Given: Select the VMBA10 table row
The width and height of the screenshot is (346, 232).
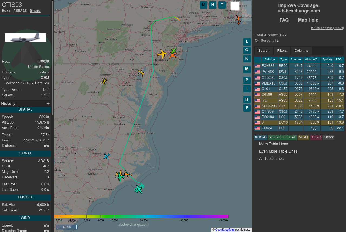Looking at the screenshot, I should (x=299, y=83).
